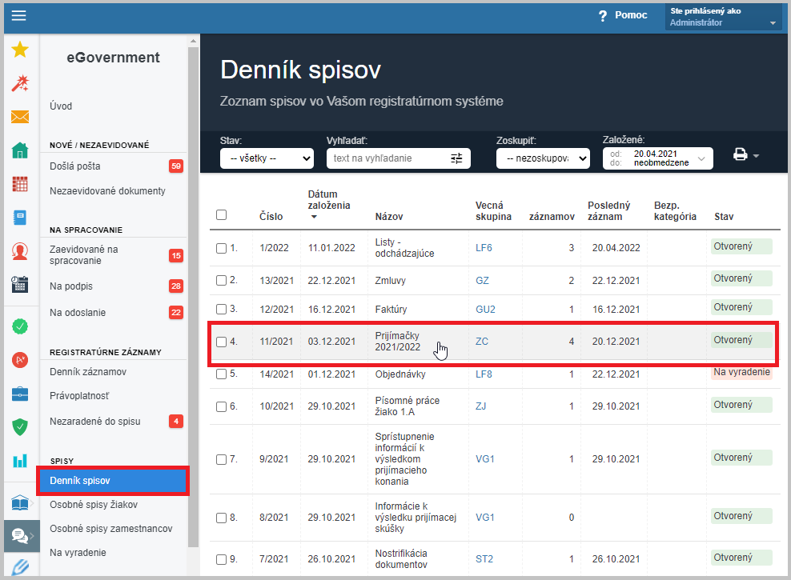791x580 pixels.
Task: Select checkbox for file 10/2021
Action: [x=222, y=406]
